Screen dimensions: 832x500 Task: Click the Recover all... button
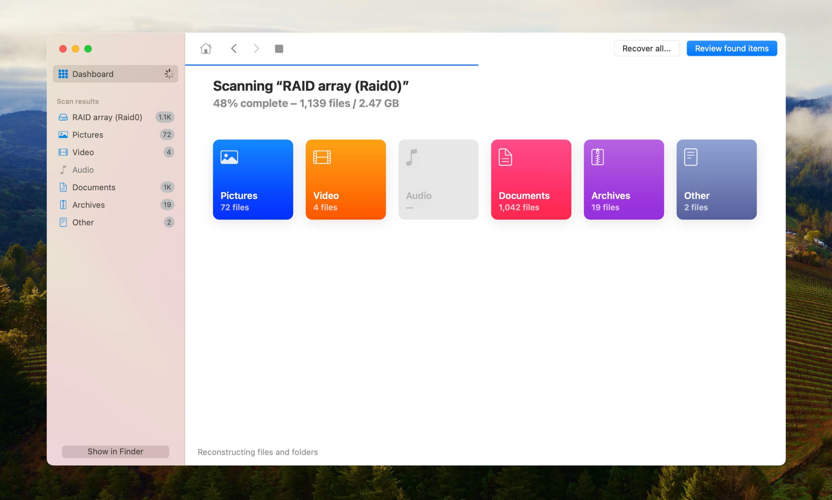point(646,48)
